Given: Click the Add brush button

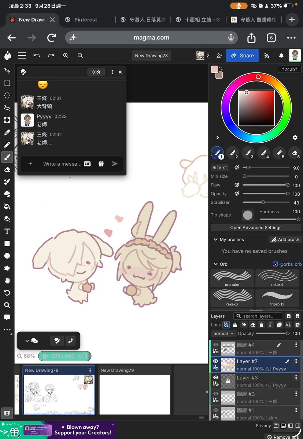Looking at the screenshot, I should (284, 240).
